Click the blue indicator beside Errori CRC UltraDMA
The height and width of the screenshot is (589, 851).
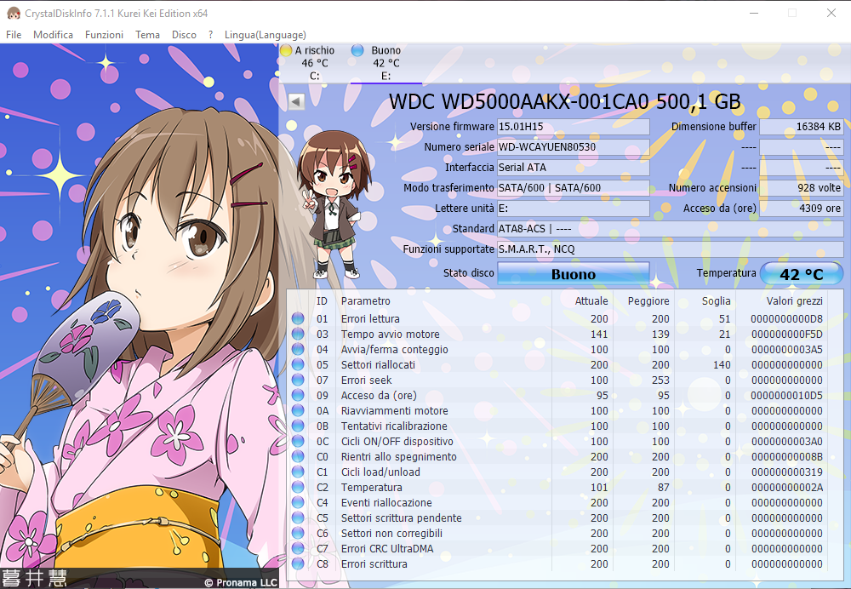(298, 549)
